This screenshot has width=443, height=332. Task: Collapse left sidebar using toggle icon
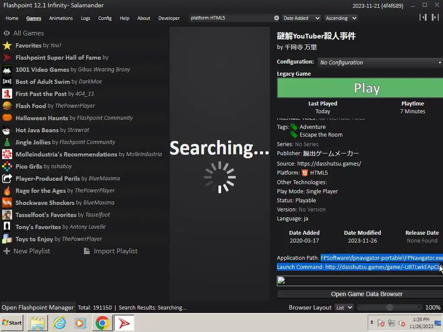pos(423,17)
